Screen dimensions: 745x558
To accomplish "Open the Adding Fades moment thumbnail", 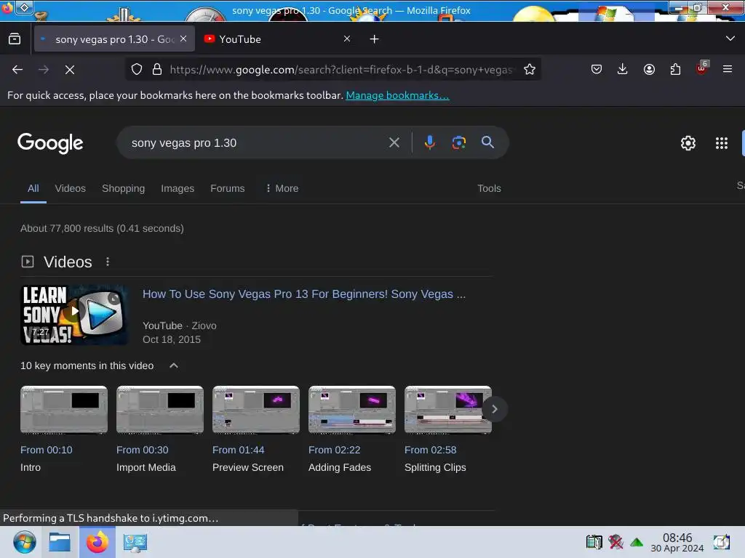I will (351, 410).
